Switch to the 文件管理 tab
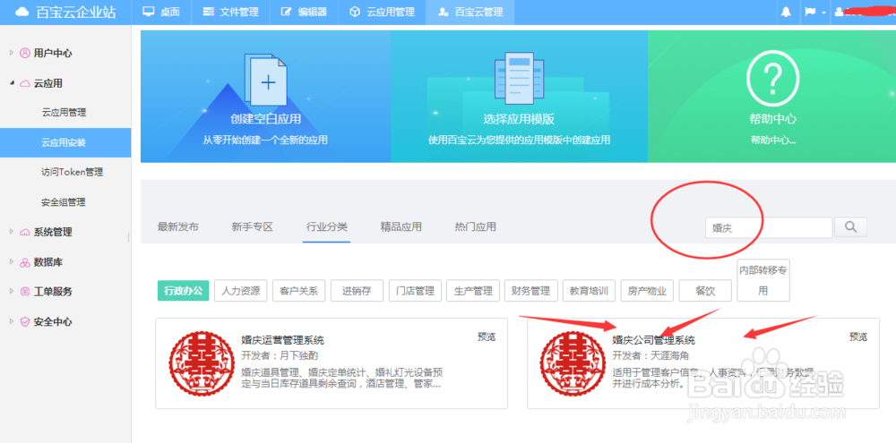Viewport: 896px width, 443px height. (x=230, y=12)
